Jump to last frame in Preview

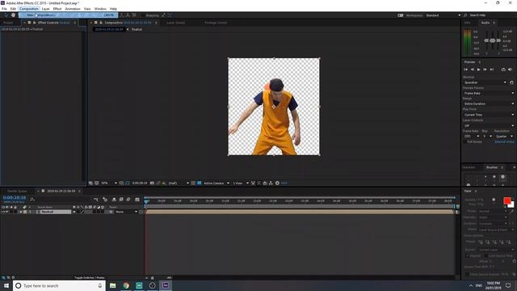492,70
